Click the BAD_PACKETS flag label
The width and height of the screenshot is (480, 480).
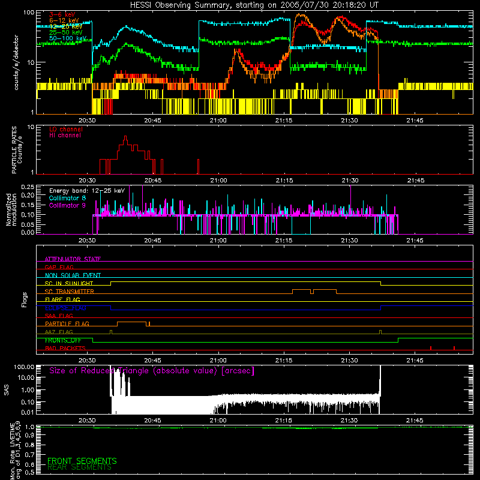[x=65, y=348]
